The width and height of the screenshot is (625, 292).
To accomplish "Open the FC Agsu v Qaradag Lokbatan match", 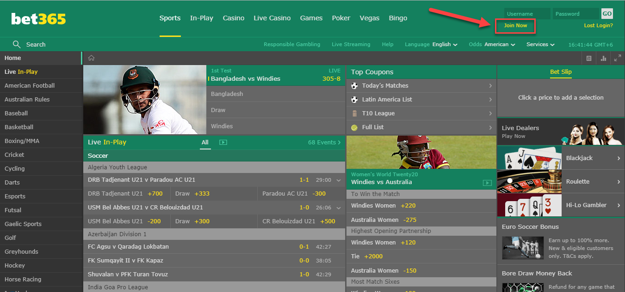I will [214, 247].
